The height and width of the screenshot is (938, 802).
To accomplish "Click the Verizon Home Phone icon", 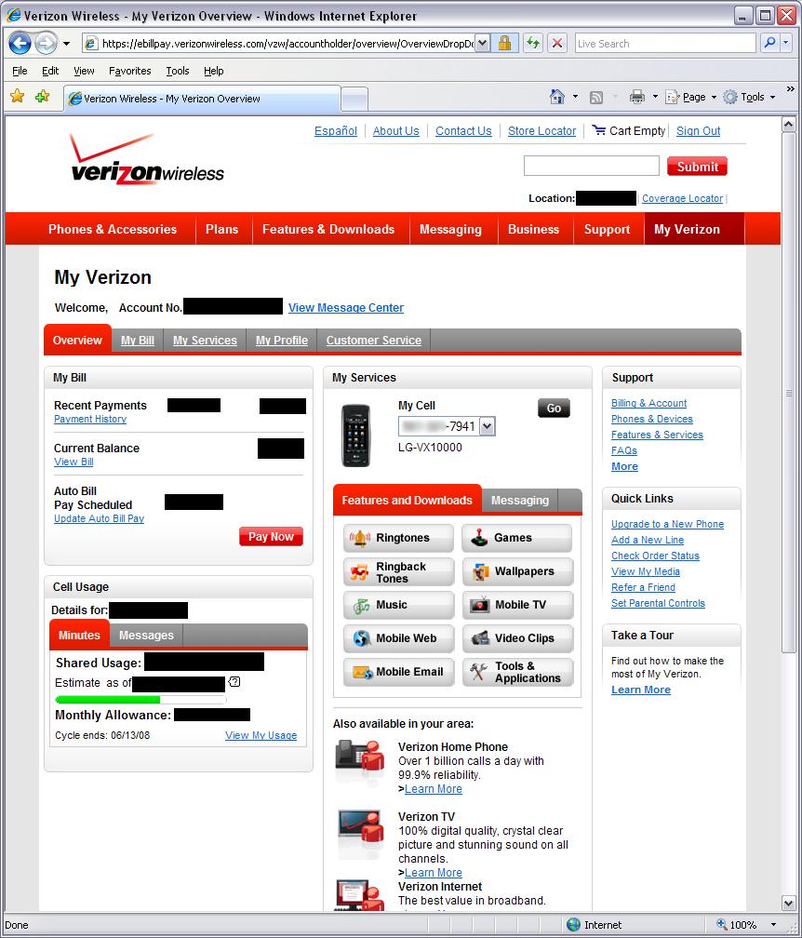I will click(x=359, y=758).
